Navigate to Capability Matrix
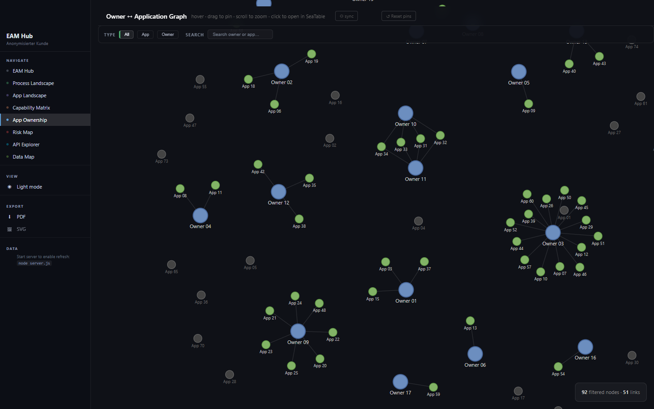Image resolution: width=654 pixels, height=409 pixels. [45, 108]
